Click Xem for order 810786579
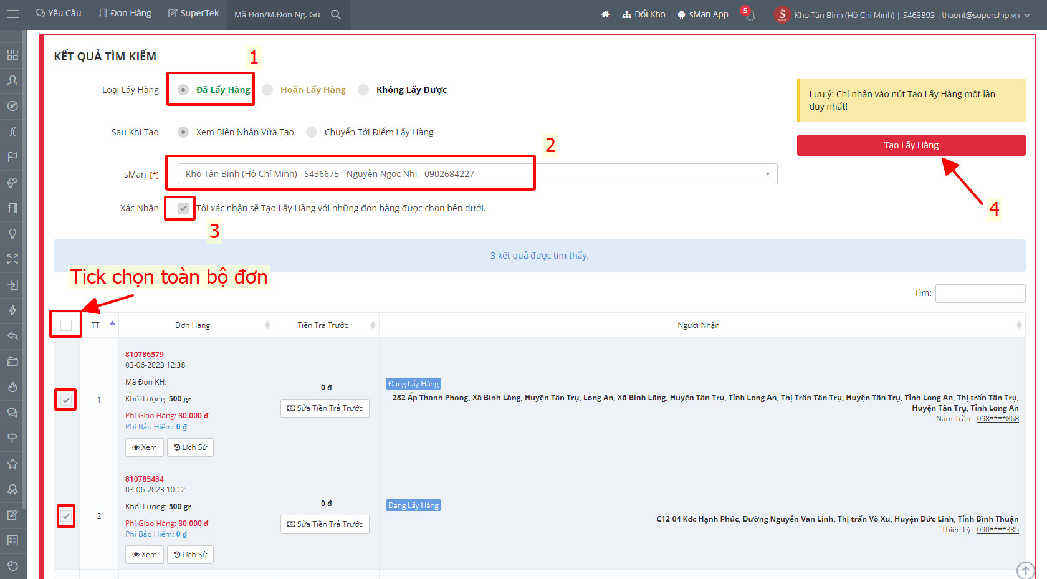 (x=145, y=447)
